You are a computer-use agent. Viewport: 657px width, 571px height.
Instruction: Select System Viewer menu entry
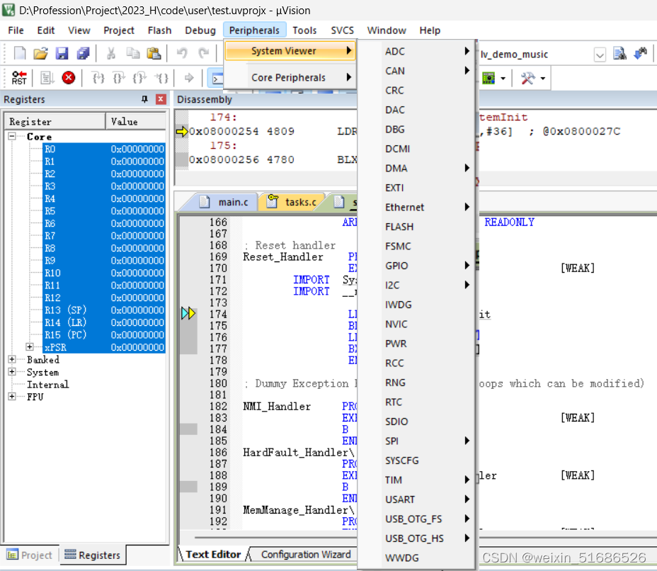(x=290, y=51)
